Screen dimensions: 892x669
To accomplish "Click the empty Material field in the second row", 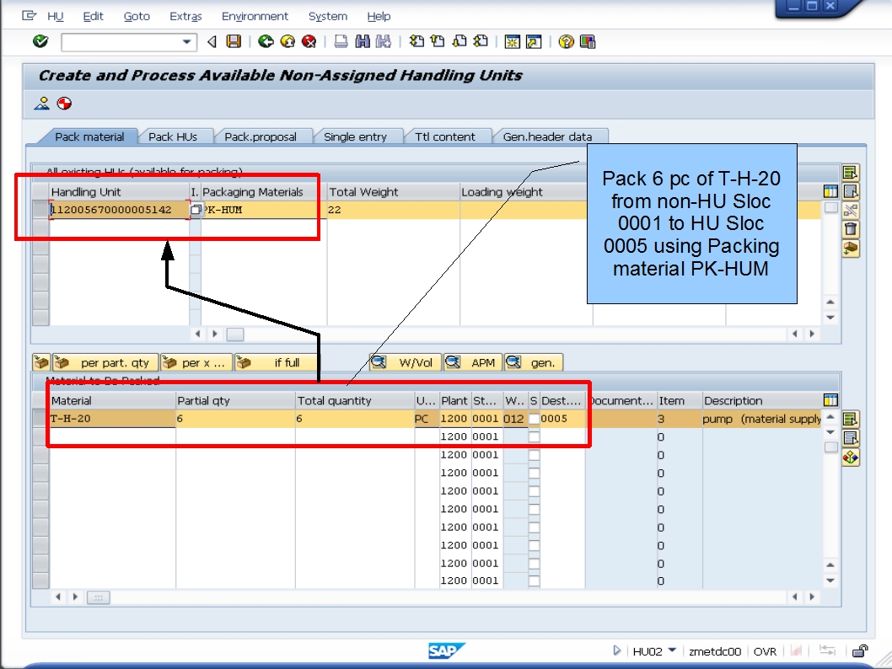I will pos(110,436).
